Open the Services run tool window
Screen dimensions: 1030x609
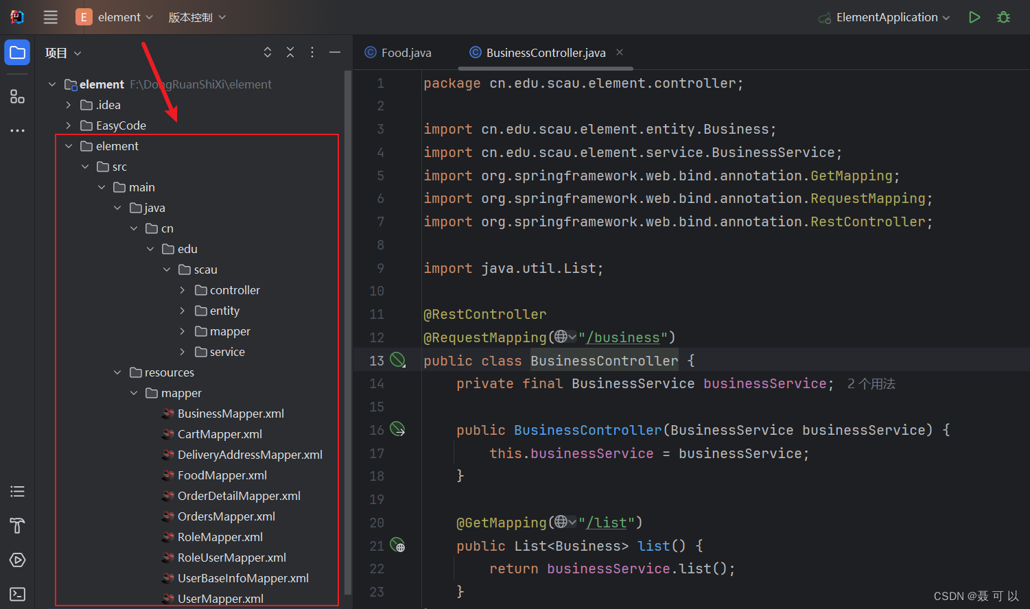[17, 560]
